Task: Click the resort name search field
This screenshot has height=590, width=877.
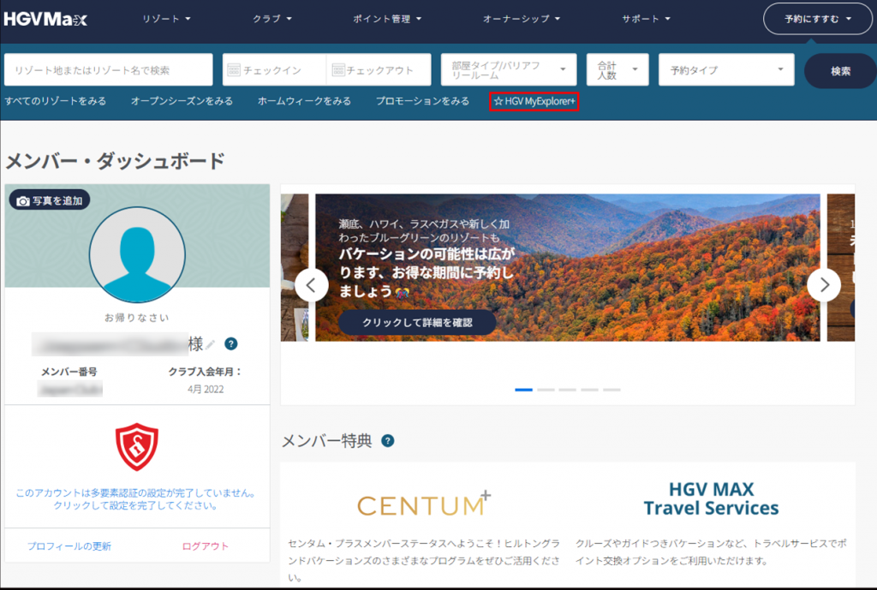Action: [108, 70]
